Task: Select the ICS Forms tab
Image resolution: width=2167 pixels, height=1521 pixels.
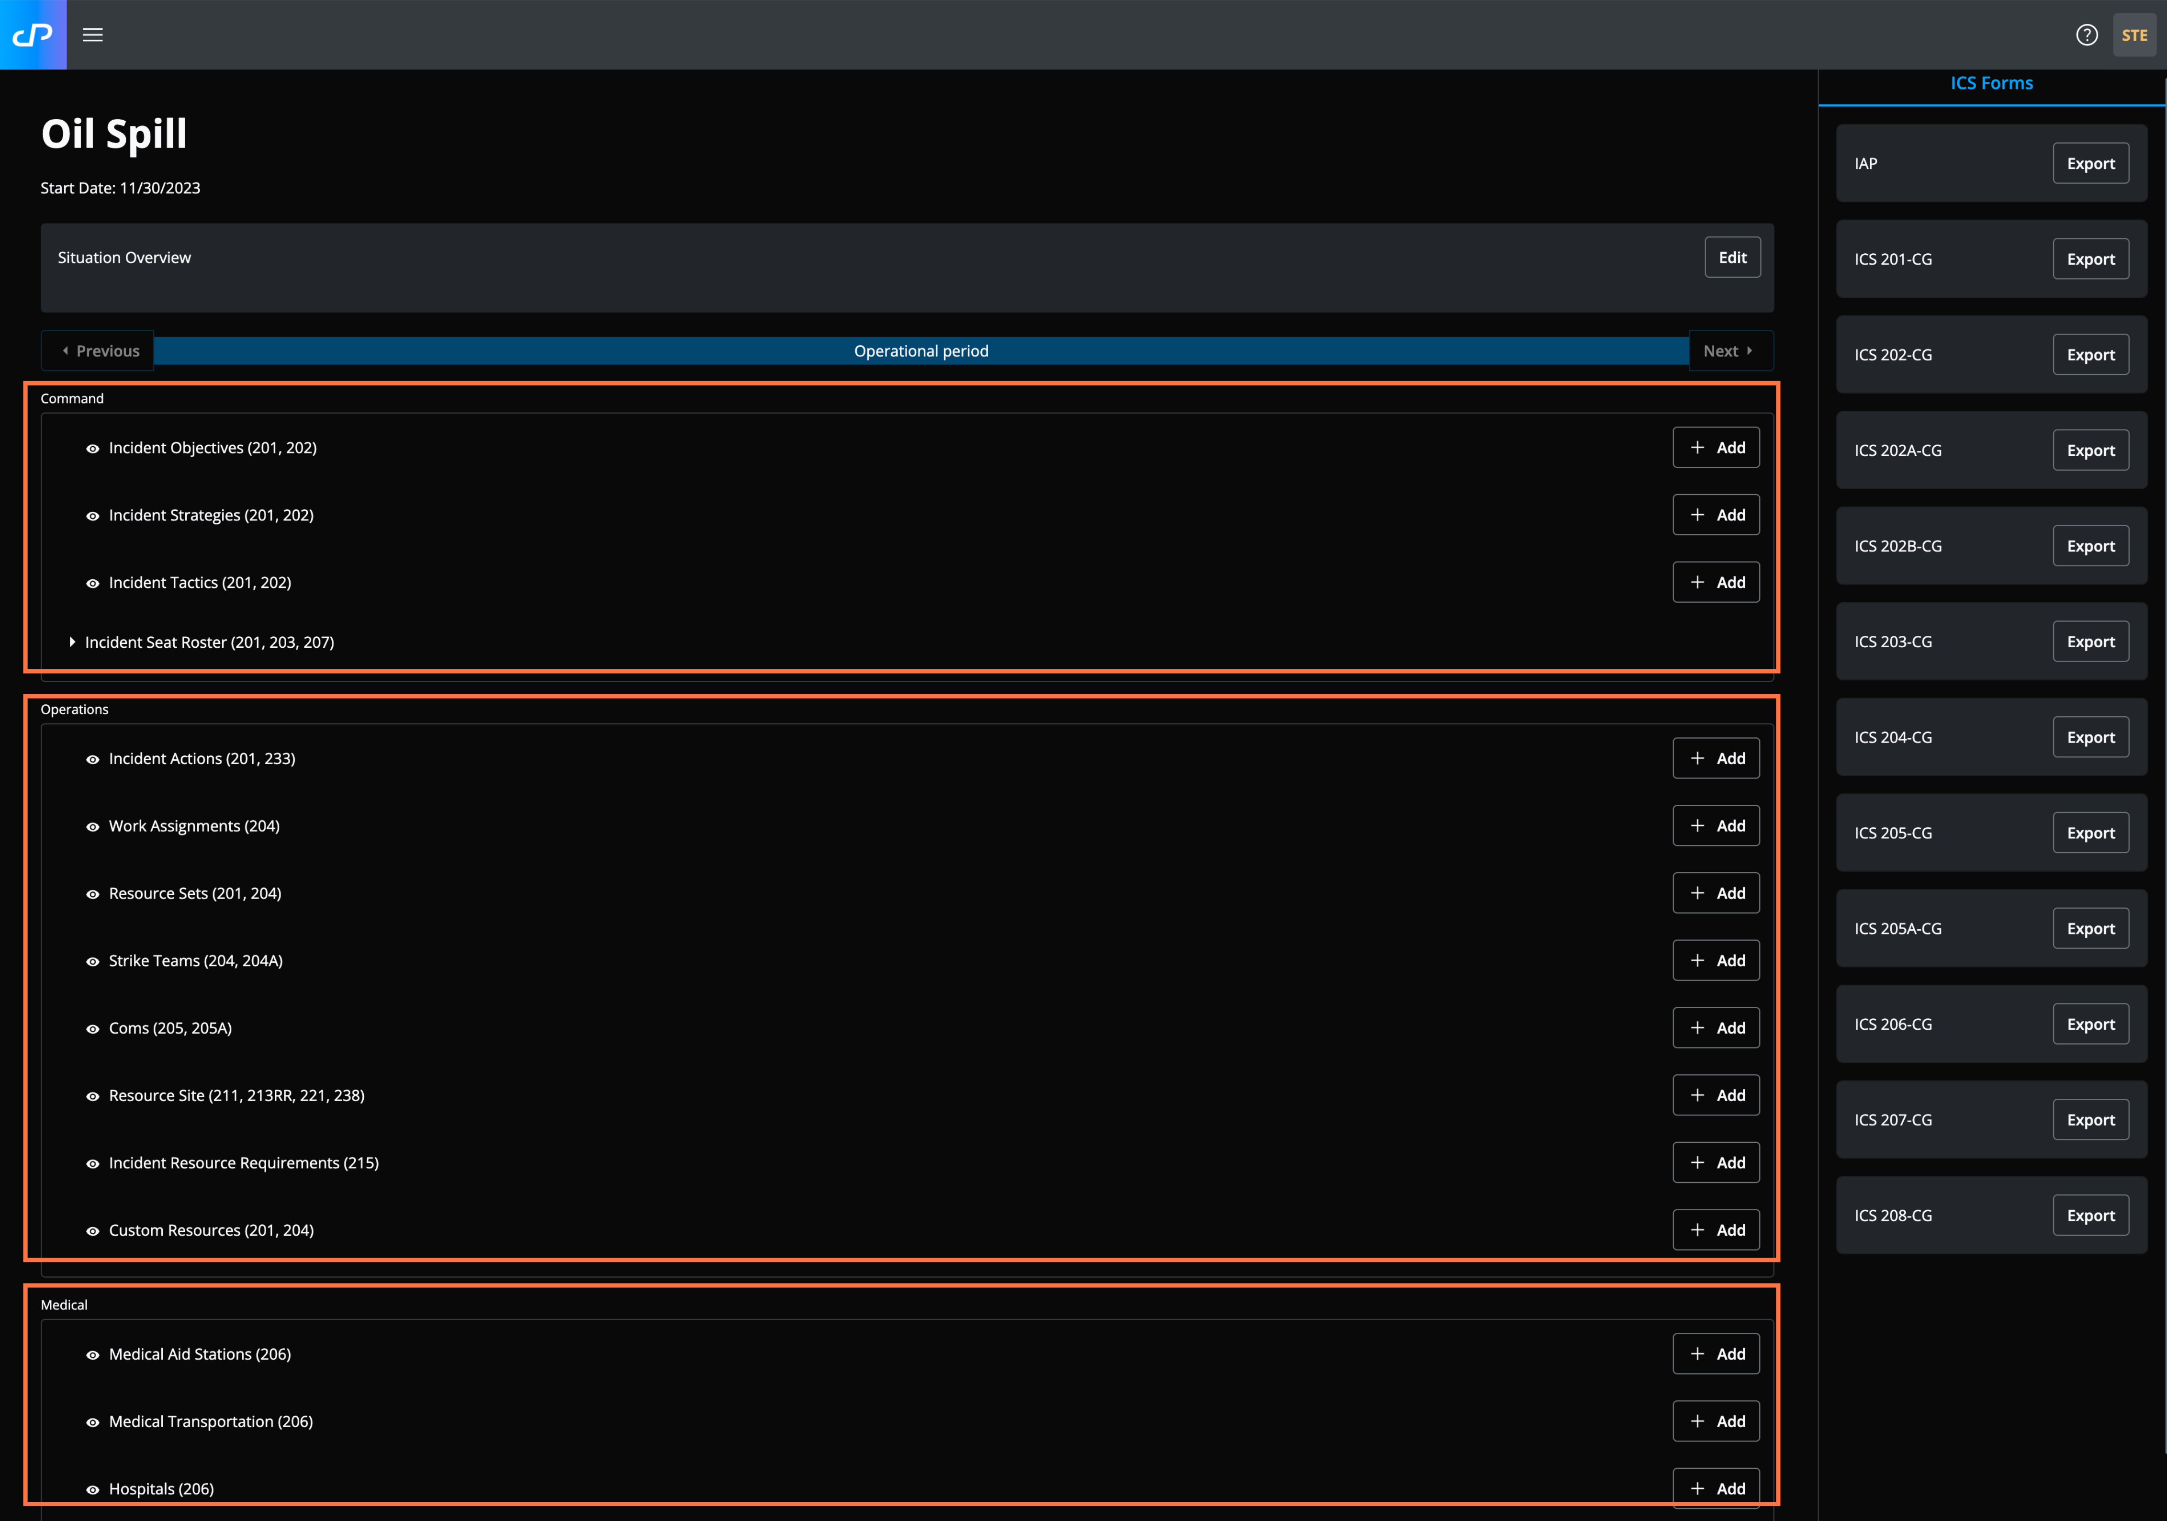Action: point(1991,83)
